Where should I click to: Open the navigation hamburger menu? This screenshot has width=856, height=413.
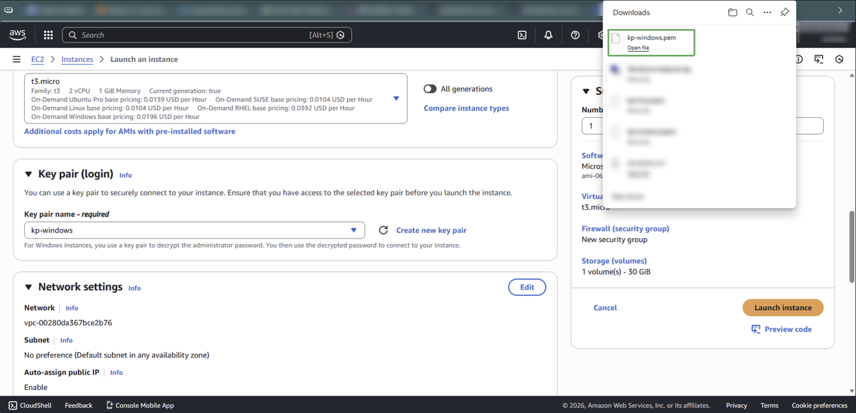pyautogui.click(x=16, y=59)
